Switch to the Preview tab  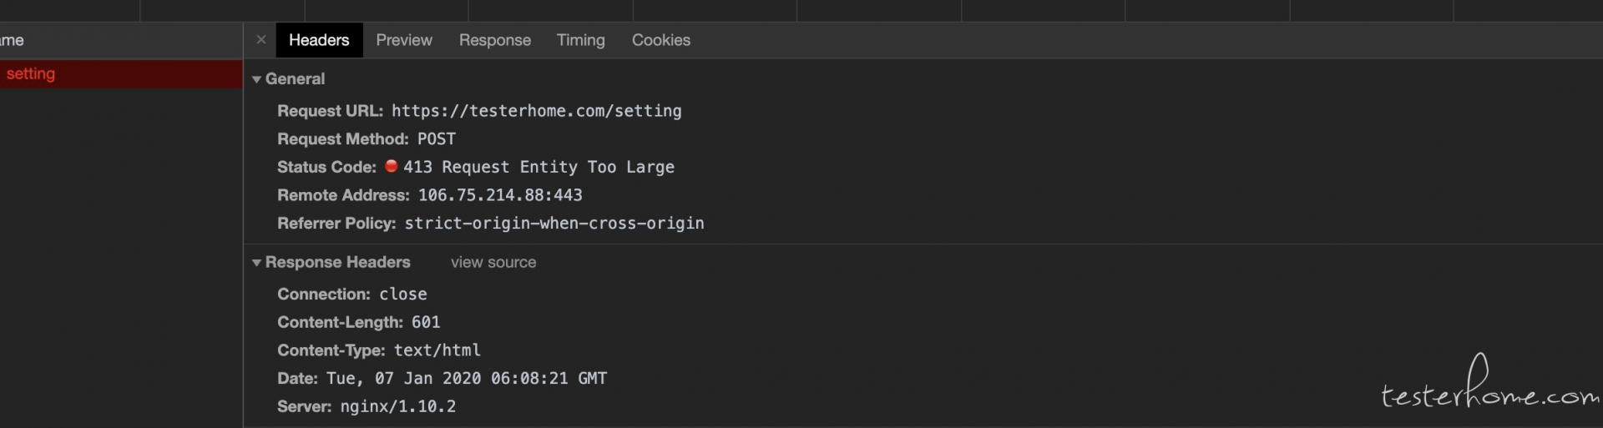click(404, 40)
